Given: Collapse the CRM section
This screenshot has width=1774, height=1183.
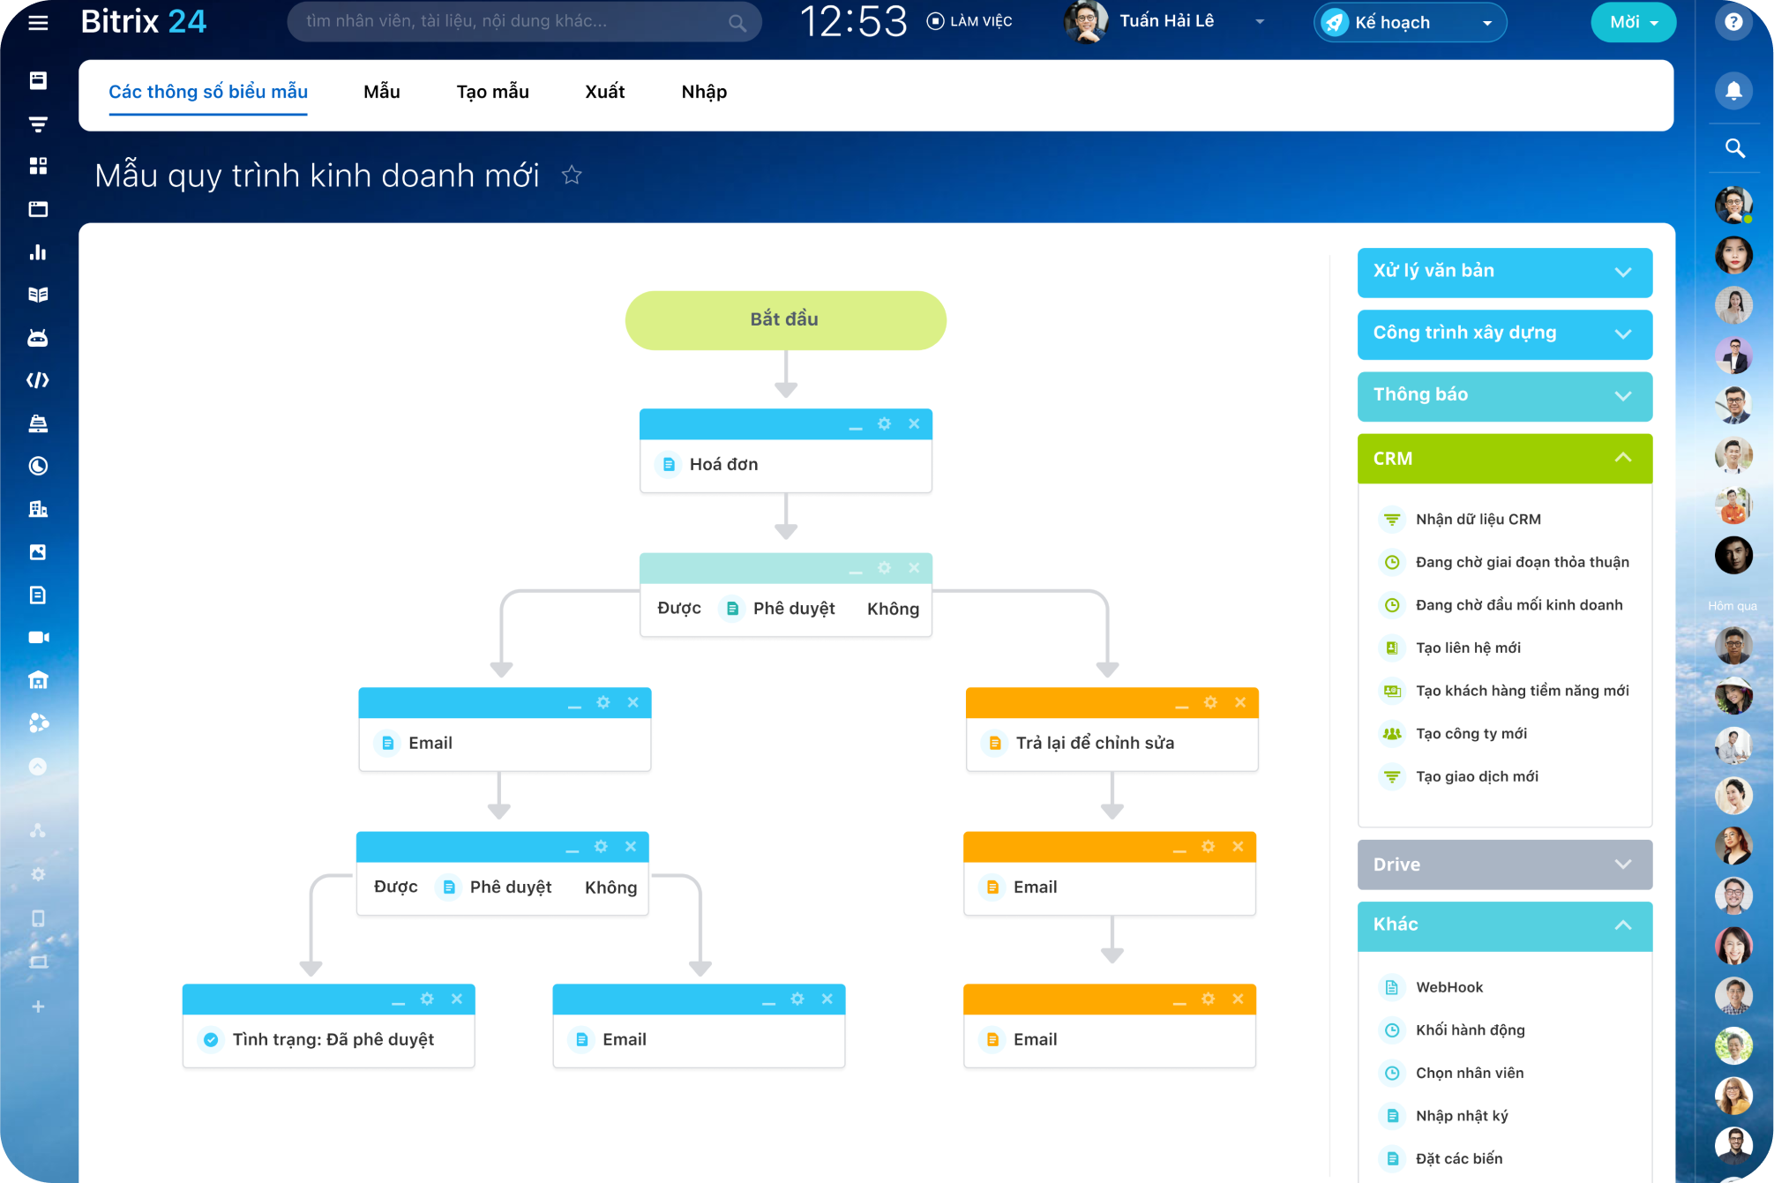Looking at the screenshot, I should point(1622,458).
